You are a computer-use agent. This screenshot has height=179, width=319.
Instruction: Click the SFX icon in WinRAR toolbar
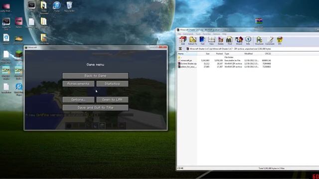(280, 41)
